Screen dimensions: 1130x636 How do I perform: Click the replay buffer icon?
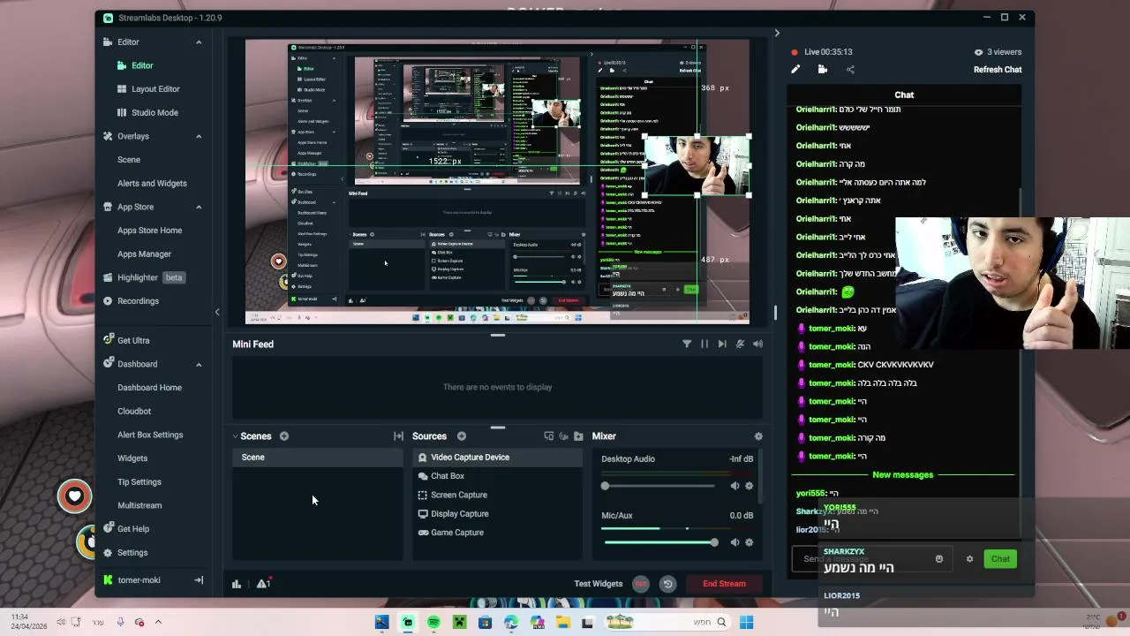(667, 584)
